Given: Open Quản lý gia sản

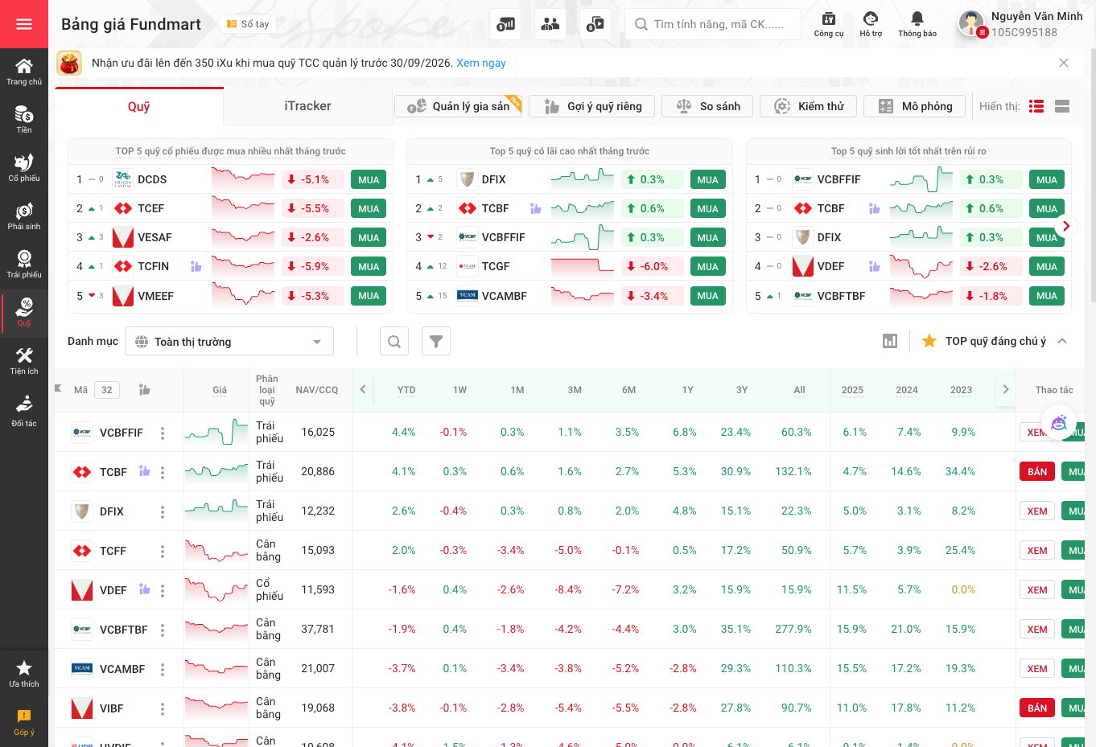Looking at the screenshot, I should point(459,106).
